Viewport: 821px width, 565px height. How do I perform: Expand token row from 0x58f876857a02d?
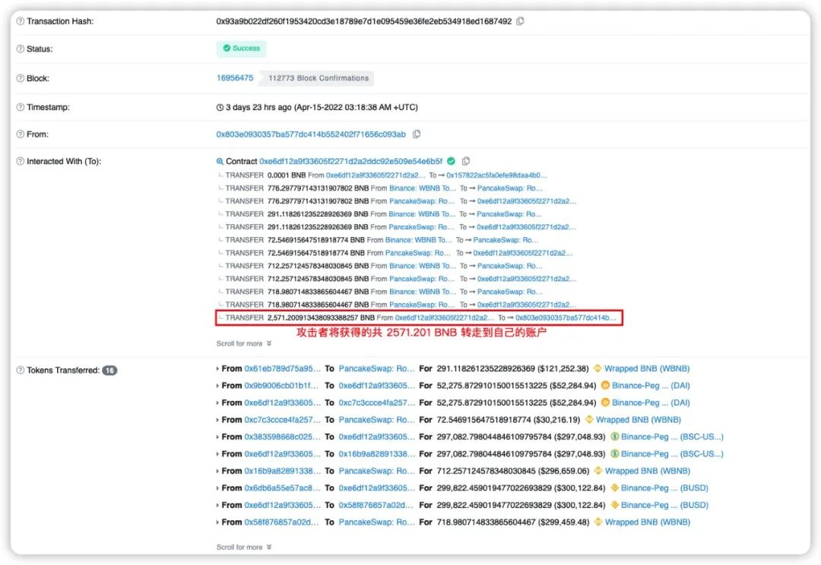(217, 522)
